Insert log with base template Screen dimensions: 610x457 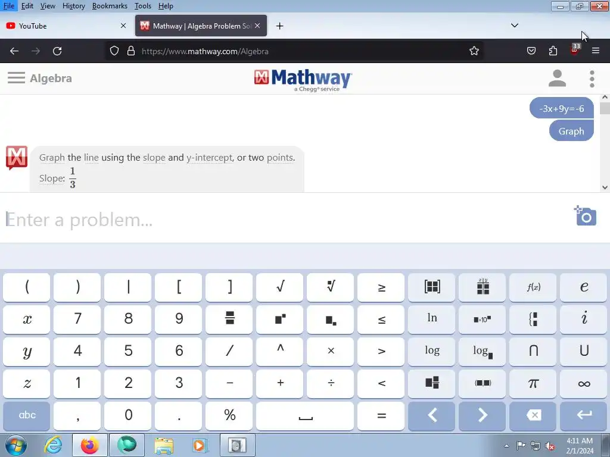482,352
